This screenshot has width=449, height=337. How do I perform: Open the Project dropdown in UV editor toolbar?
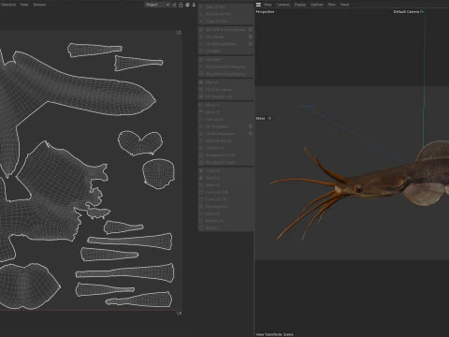tap(157, 5)
